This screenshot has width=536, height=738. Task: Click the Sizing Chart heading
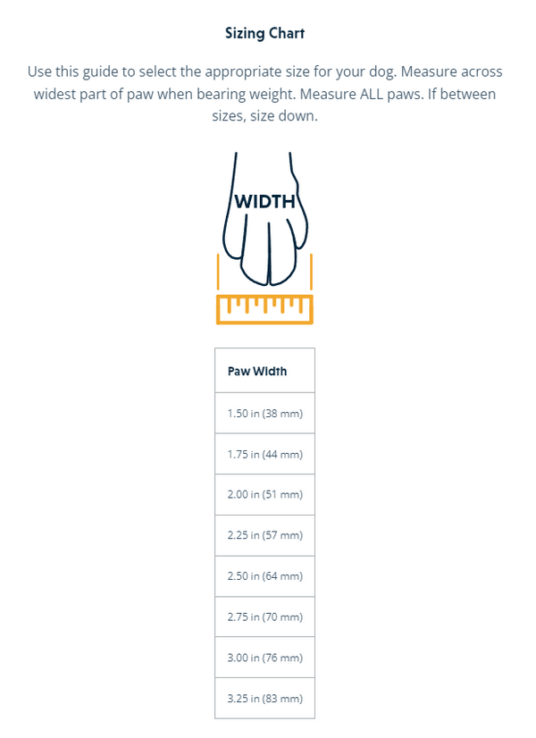click(264, 33)
